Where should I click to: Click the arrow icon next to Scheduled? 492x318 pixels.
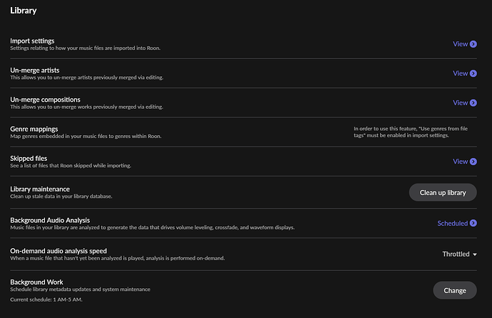[x=473, y=223]
